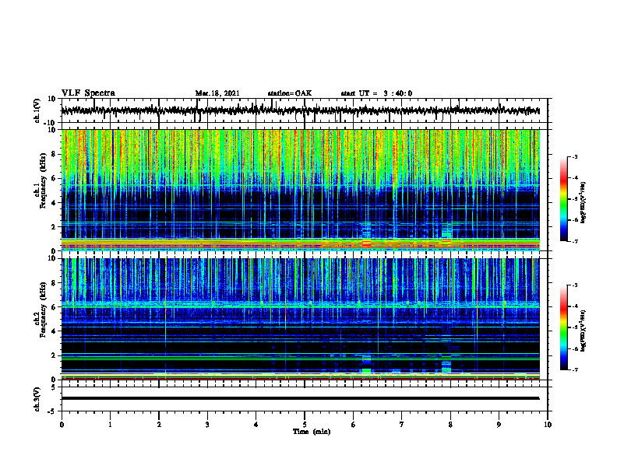Click the 8 kHz tick label on ch.1 spectrogram

(54, 154)
